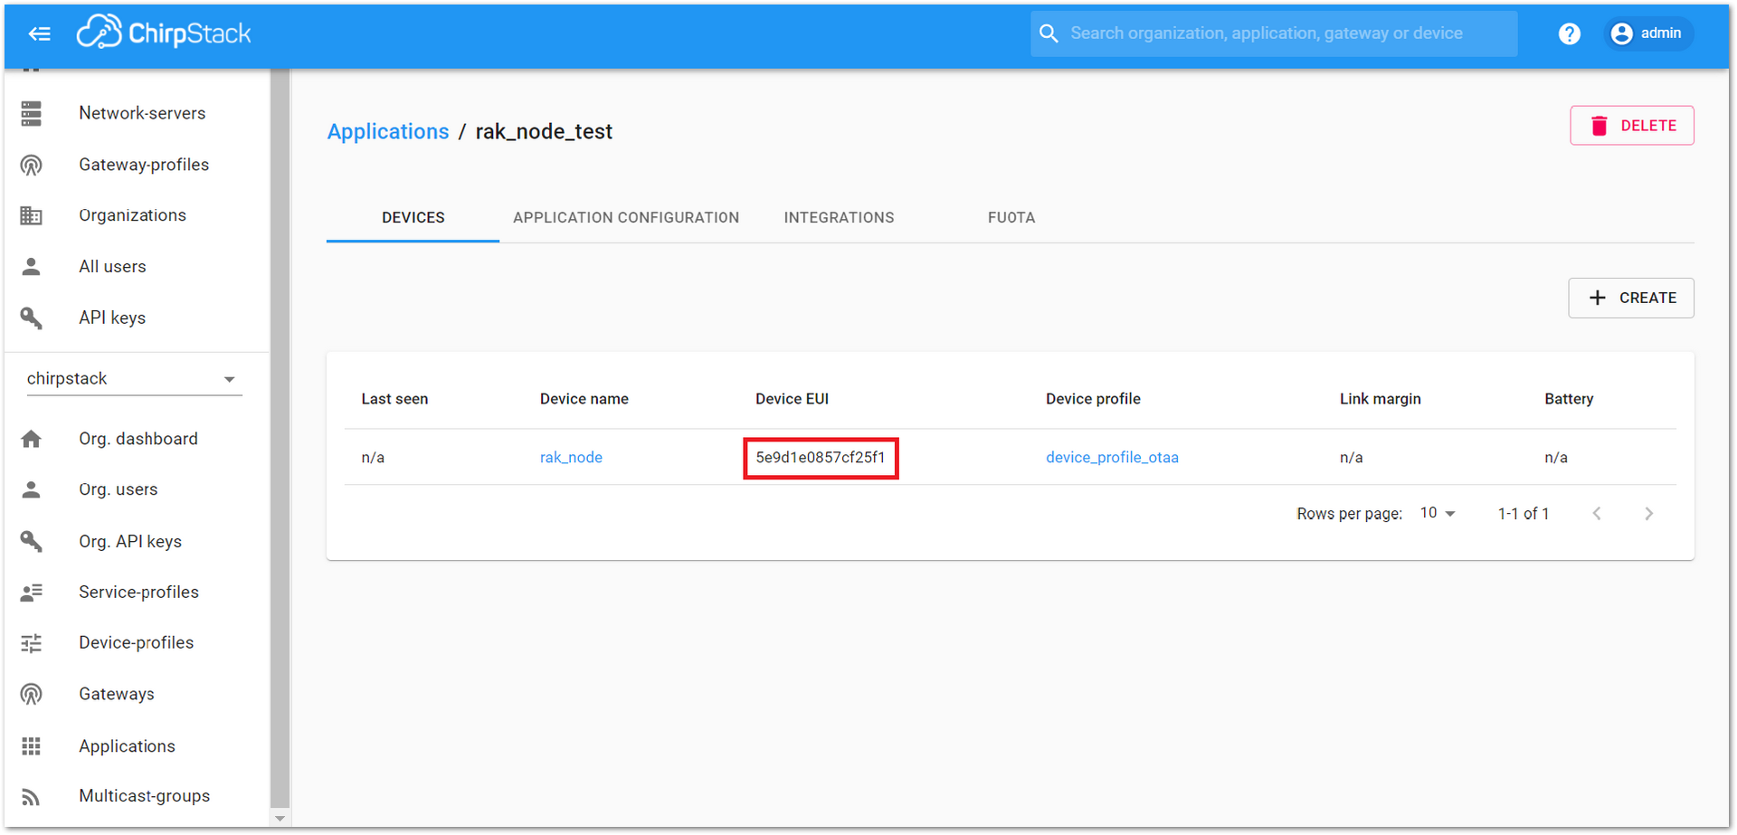Image resolution: width=1737 pixels, height=835 pixels.
Task: Open Org. dashboard menu item
Action: click(x=138, y=439)
